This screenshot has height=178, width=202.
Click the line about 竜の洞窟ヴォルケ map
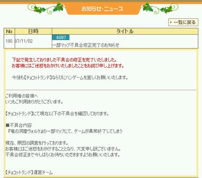(x=65, y=131)
